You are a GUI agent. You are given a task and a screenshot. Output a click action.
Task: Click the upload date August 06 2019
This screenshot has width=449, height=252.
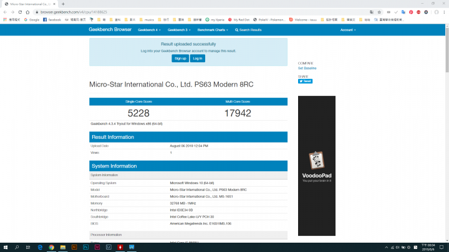click(x=189, y=146)
